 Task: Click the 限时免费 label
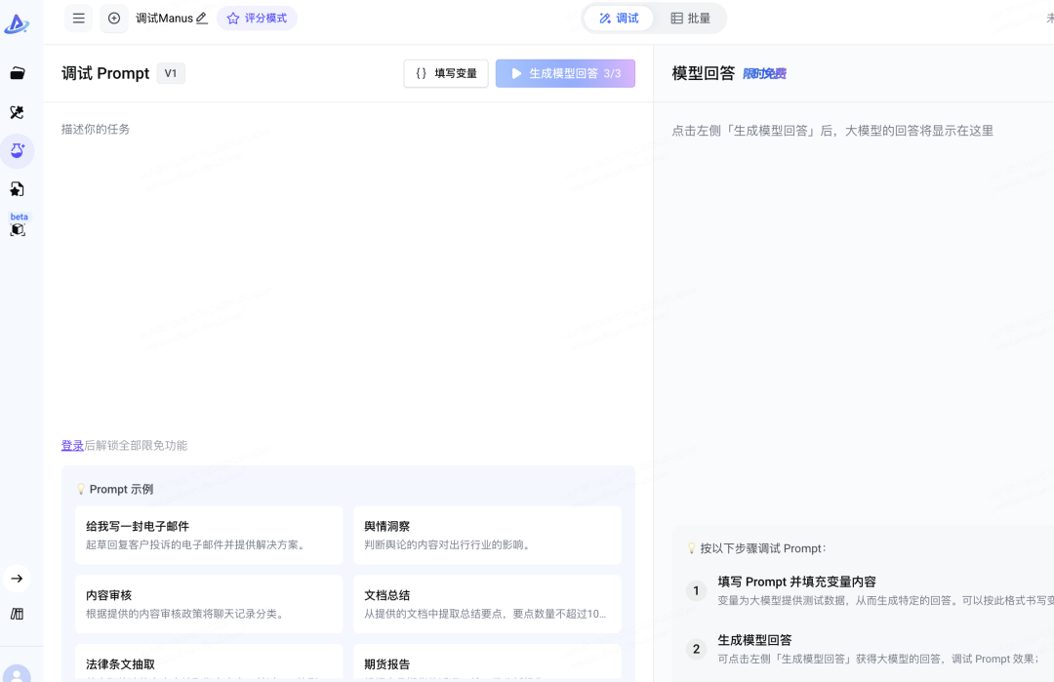[764, 74]
